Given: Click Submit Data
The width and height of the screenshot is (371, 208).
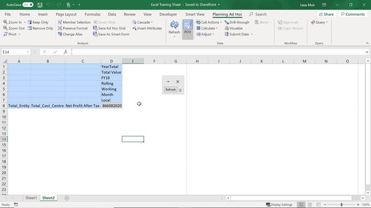Looking at the screenshot, I should 237,34.
